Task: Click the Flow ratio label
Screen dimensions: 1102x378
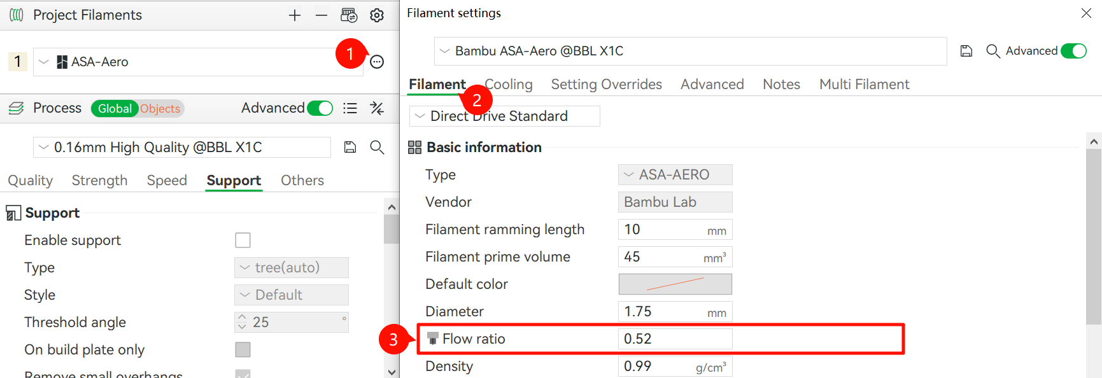Action: click(474, 339)
